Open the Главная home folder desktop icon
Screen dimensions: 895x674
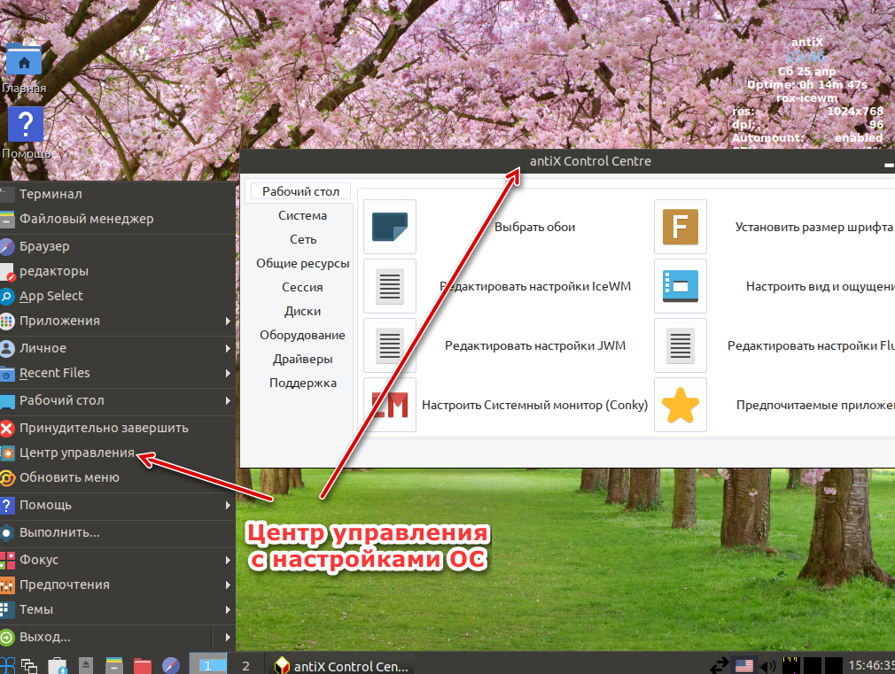coord(23,60)
